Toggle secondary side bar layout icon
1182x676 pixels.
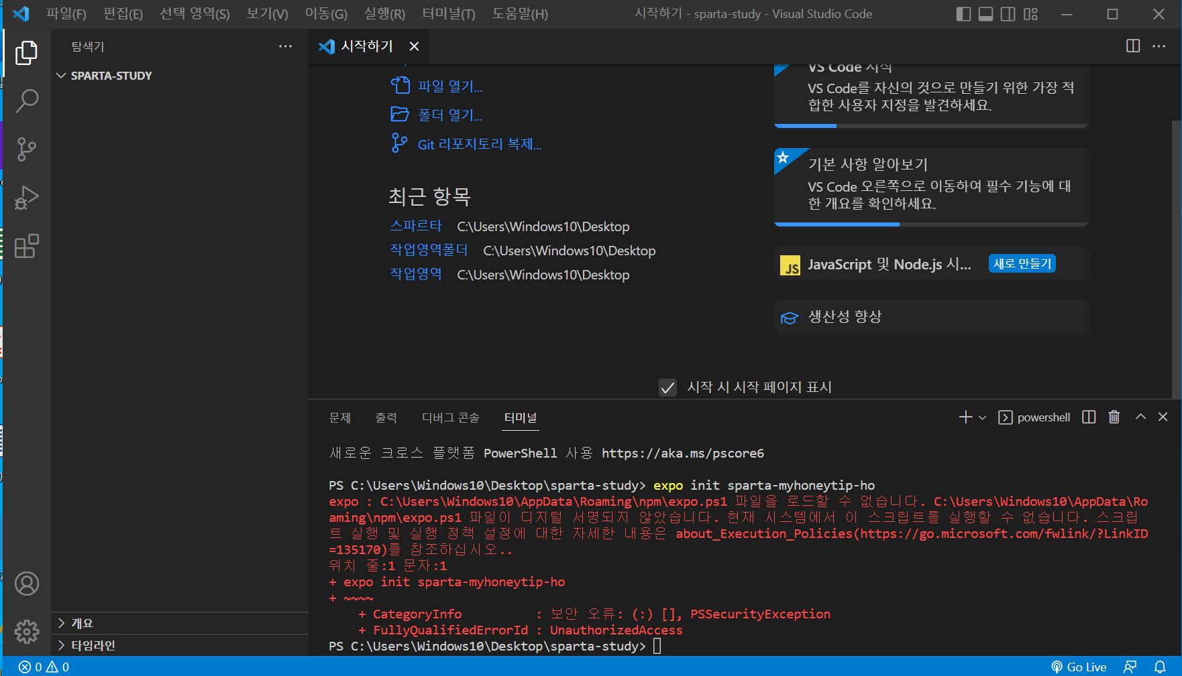(x=1008, y=14)
